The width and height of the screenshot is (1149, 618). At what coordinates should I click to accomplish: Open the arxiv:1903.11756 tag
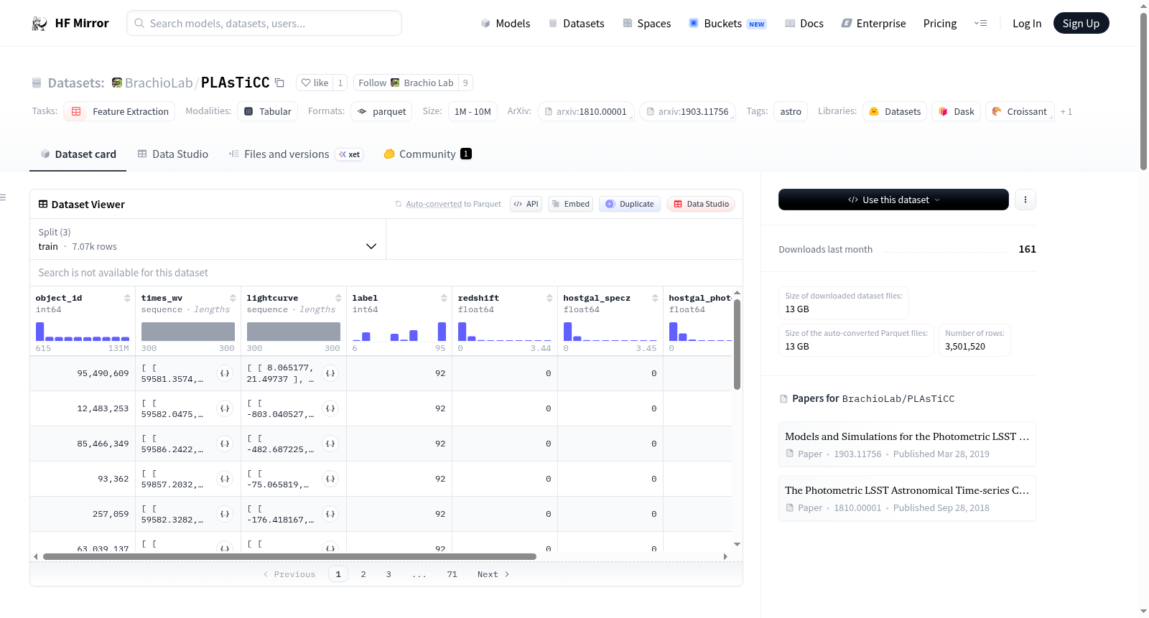click(688, 111)
